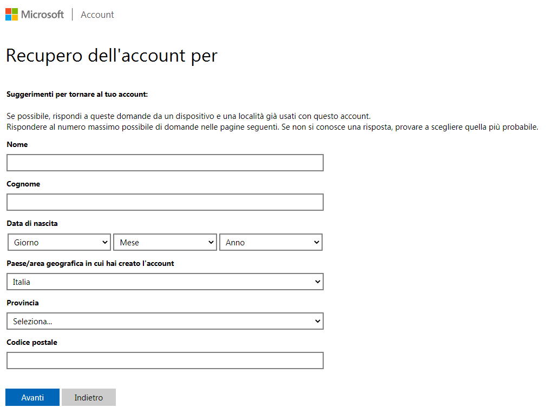Click the 'Data di nascita' label
Image resolution: width=550 pixels, height=414 pixels.
click(32, 223)
